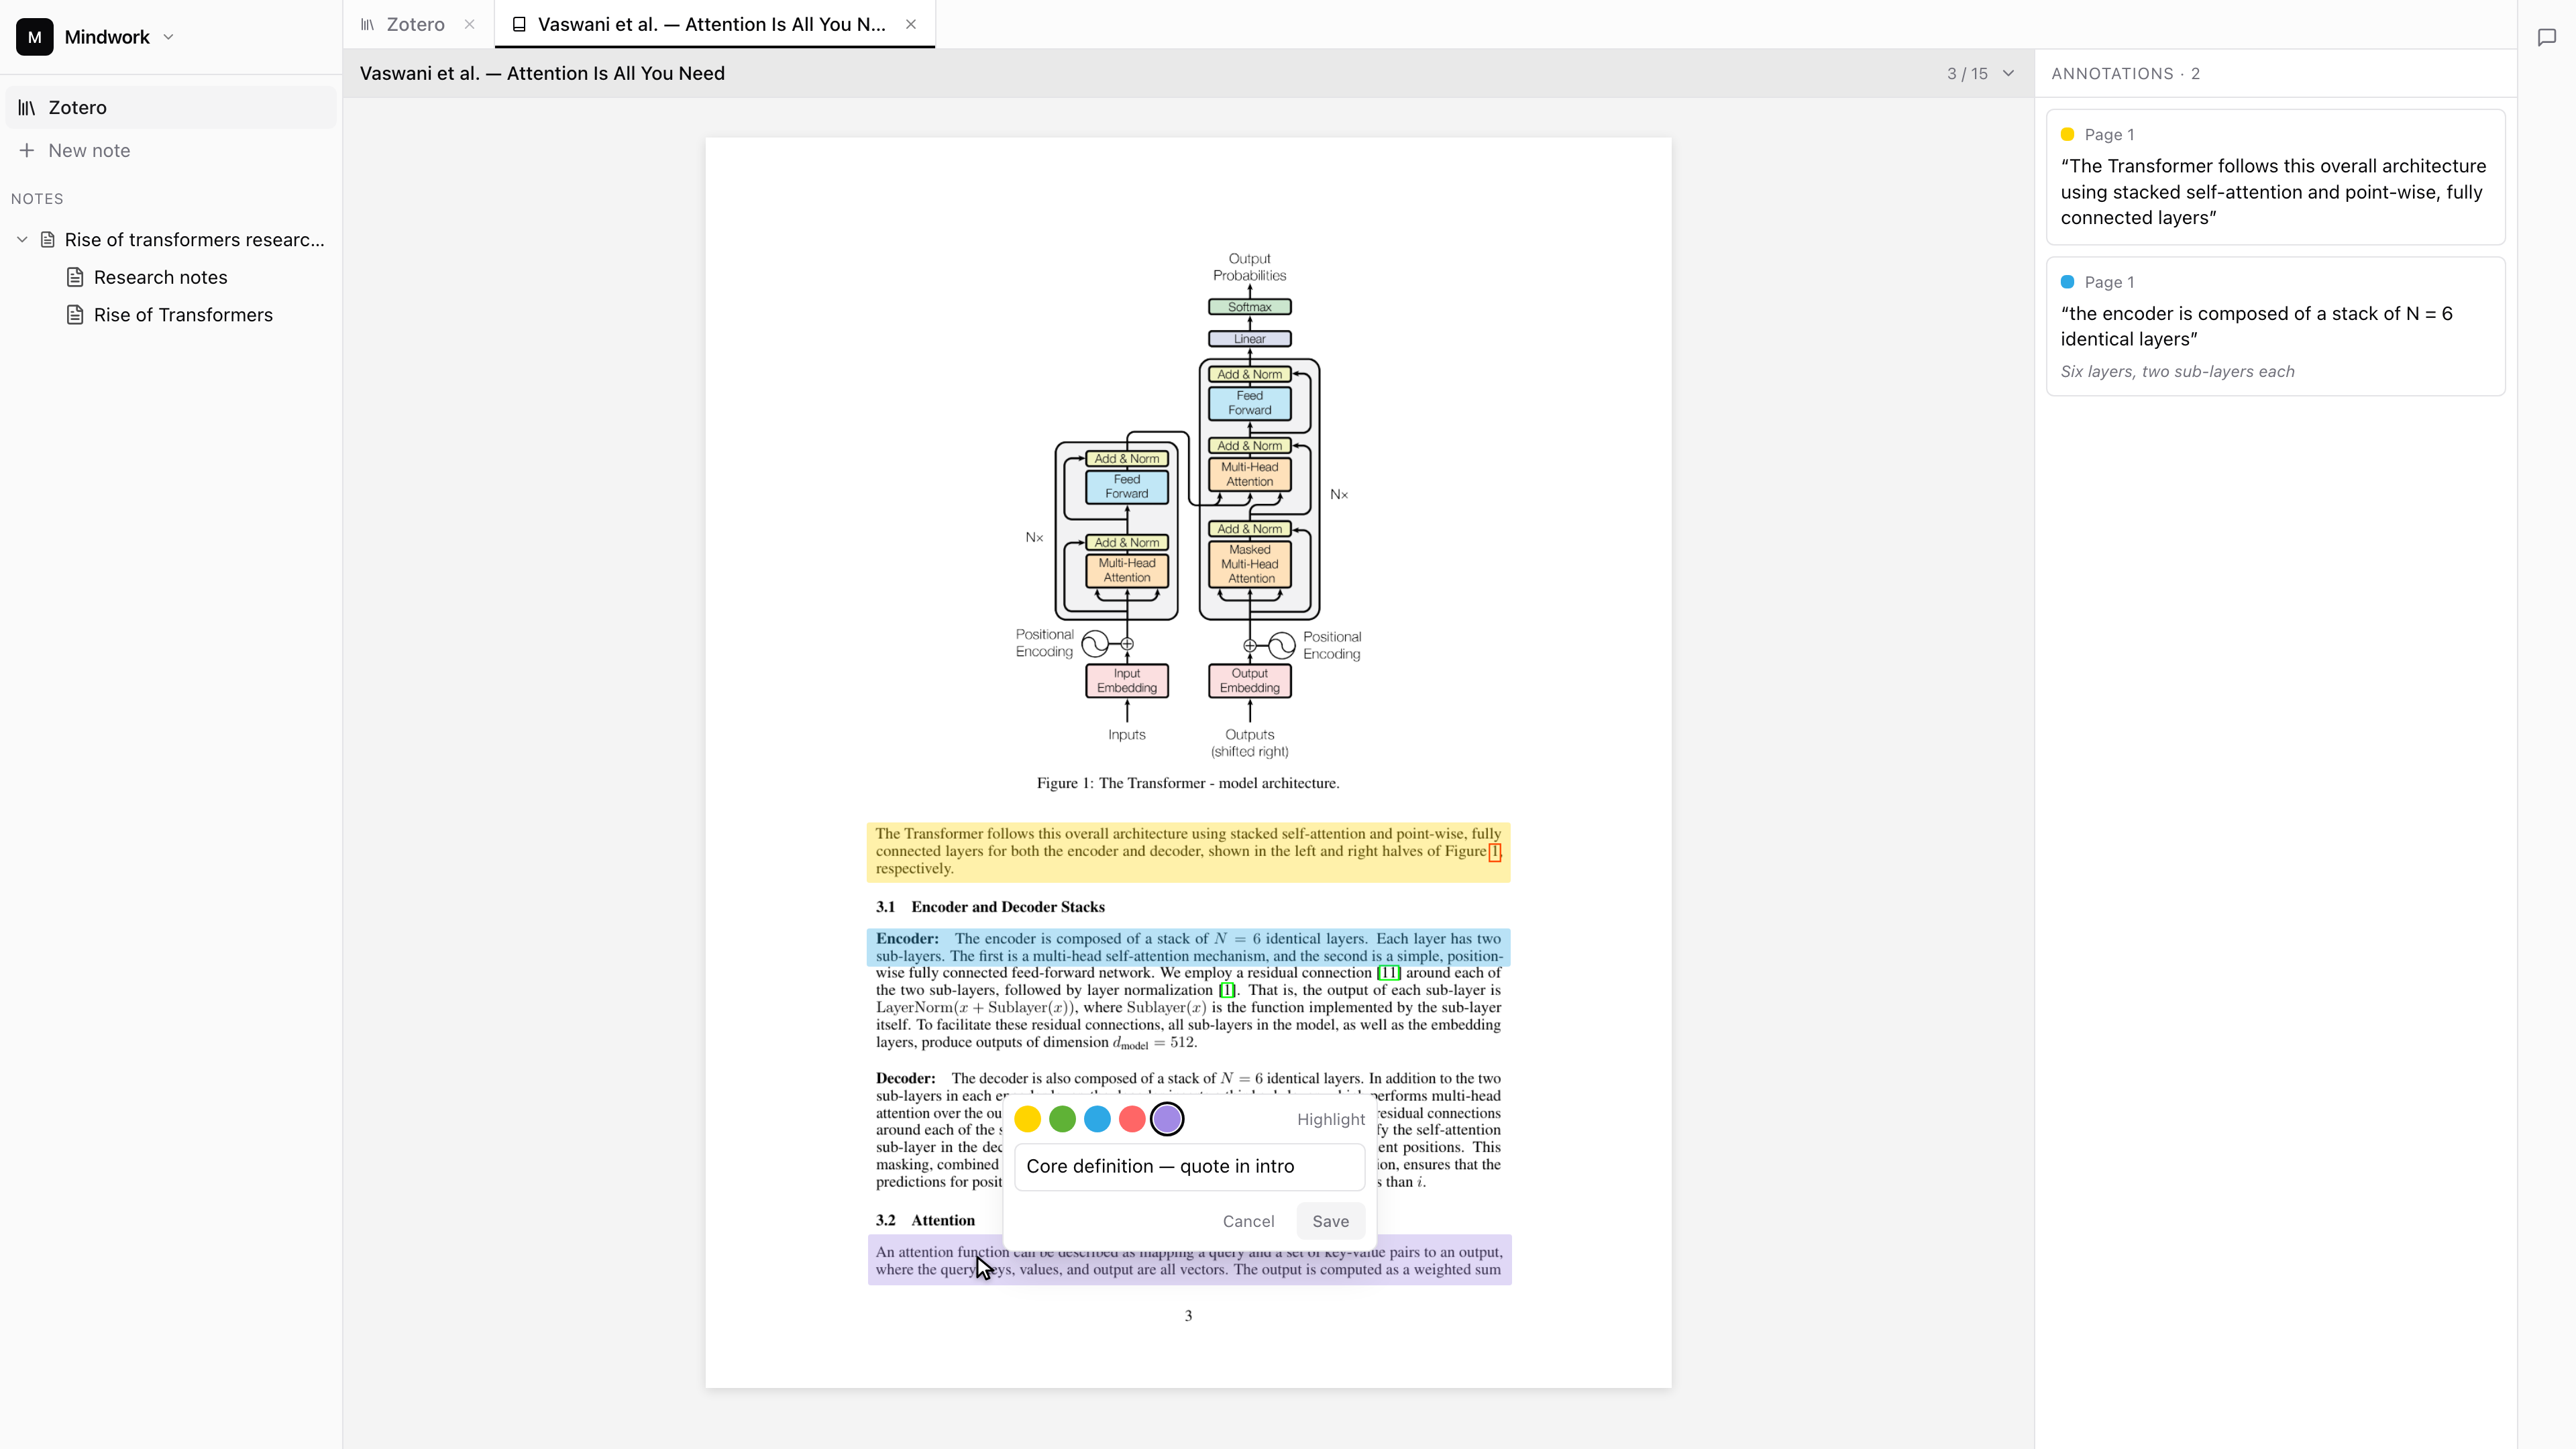Open the Zotero library sidebar item
The height and width of the screenshot is (1449, 2576).
click(x=171, y=107)
